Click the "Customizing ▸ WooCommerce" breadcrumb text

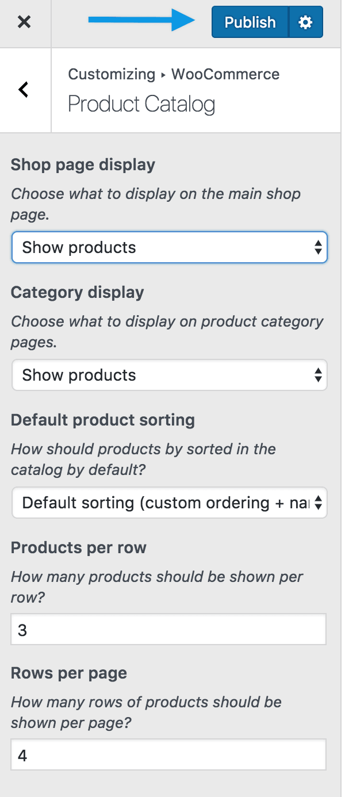coord(174,74)
